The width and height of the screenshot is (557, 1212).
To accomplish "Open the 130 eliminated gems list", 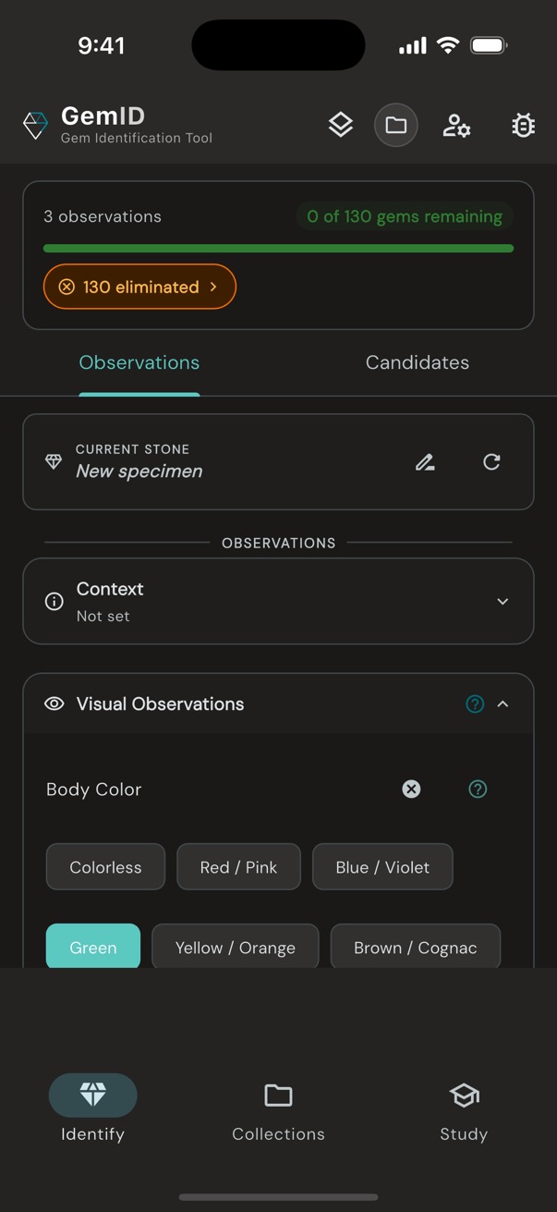I will click(x=139, y=287).
